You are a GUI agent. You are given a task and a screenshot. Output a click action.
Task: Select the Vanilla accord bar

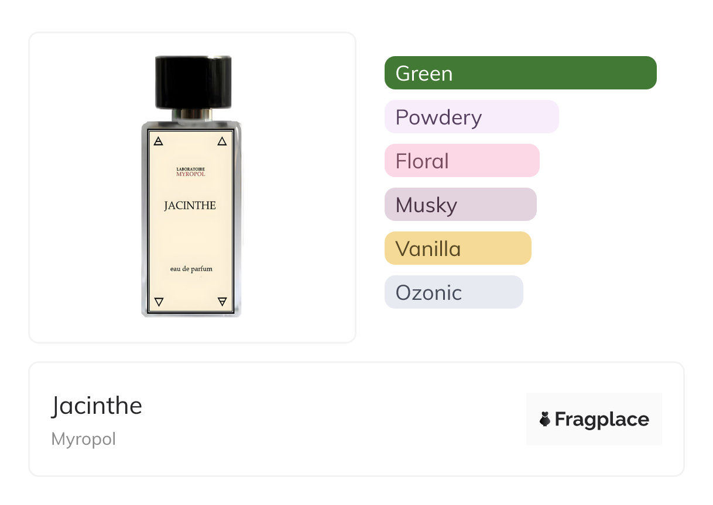(458, 248)
